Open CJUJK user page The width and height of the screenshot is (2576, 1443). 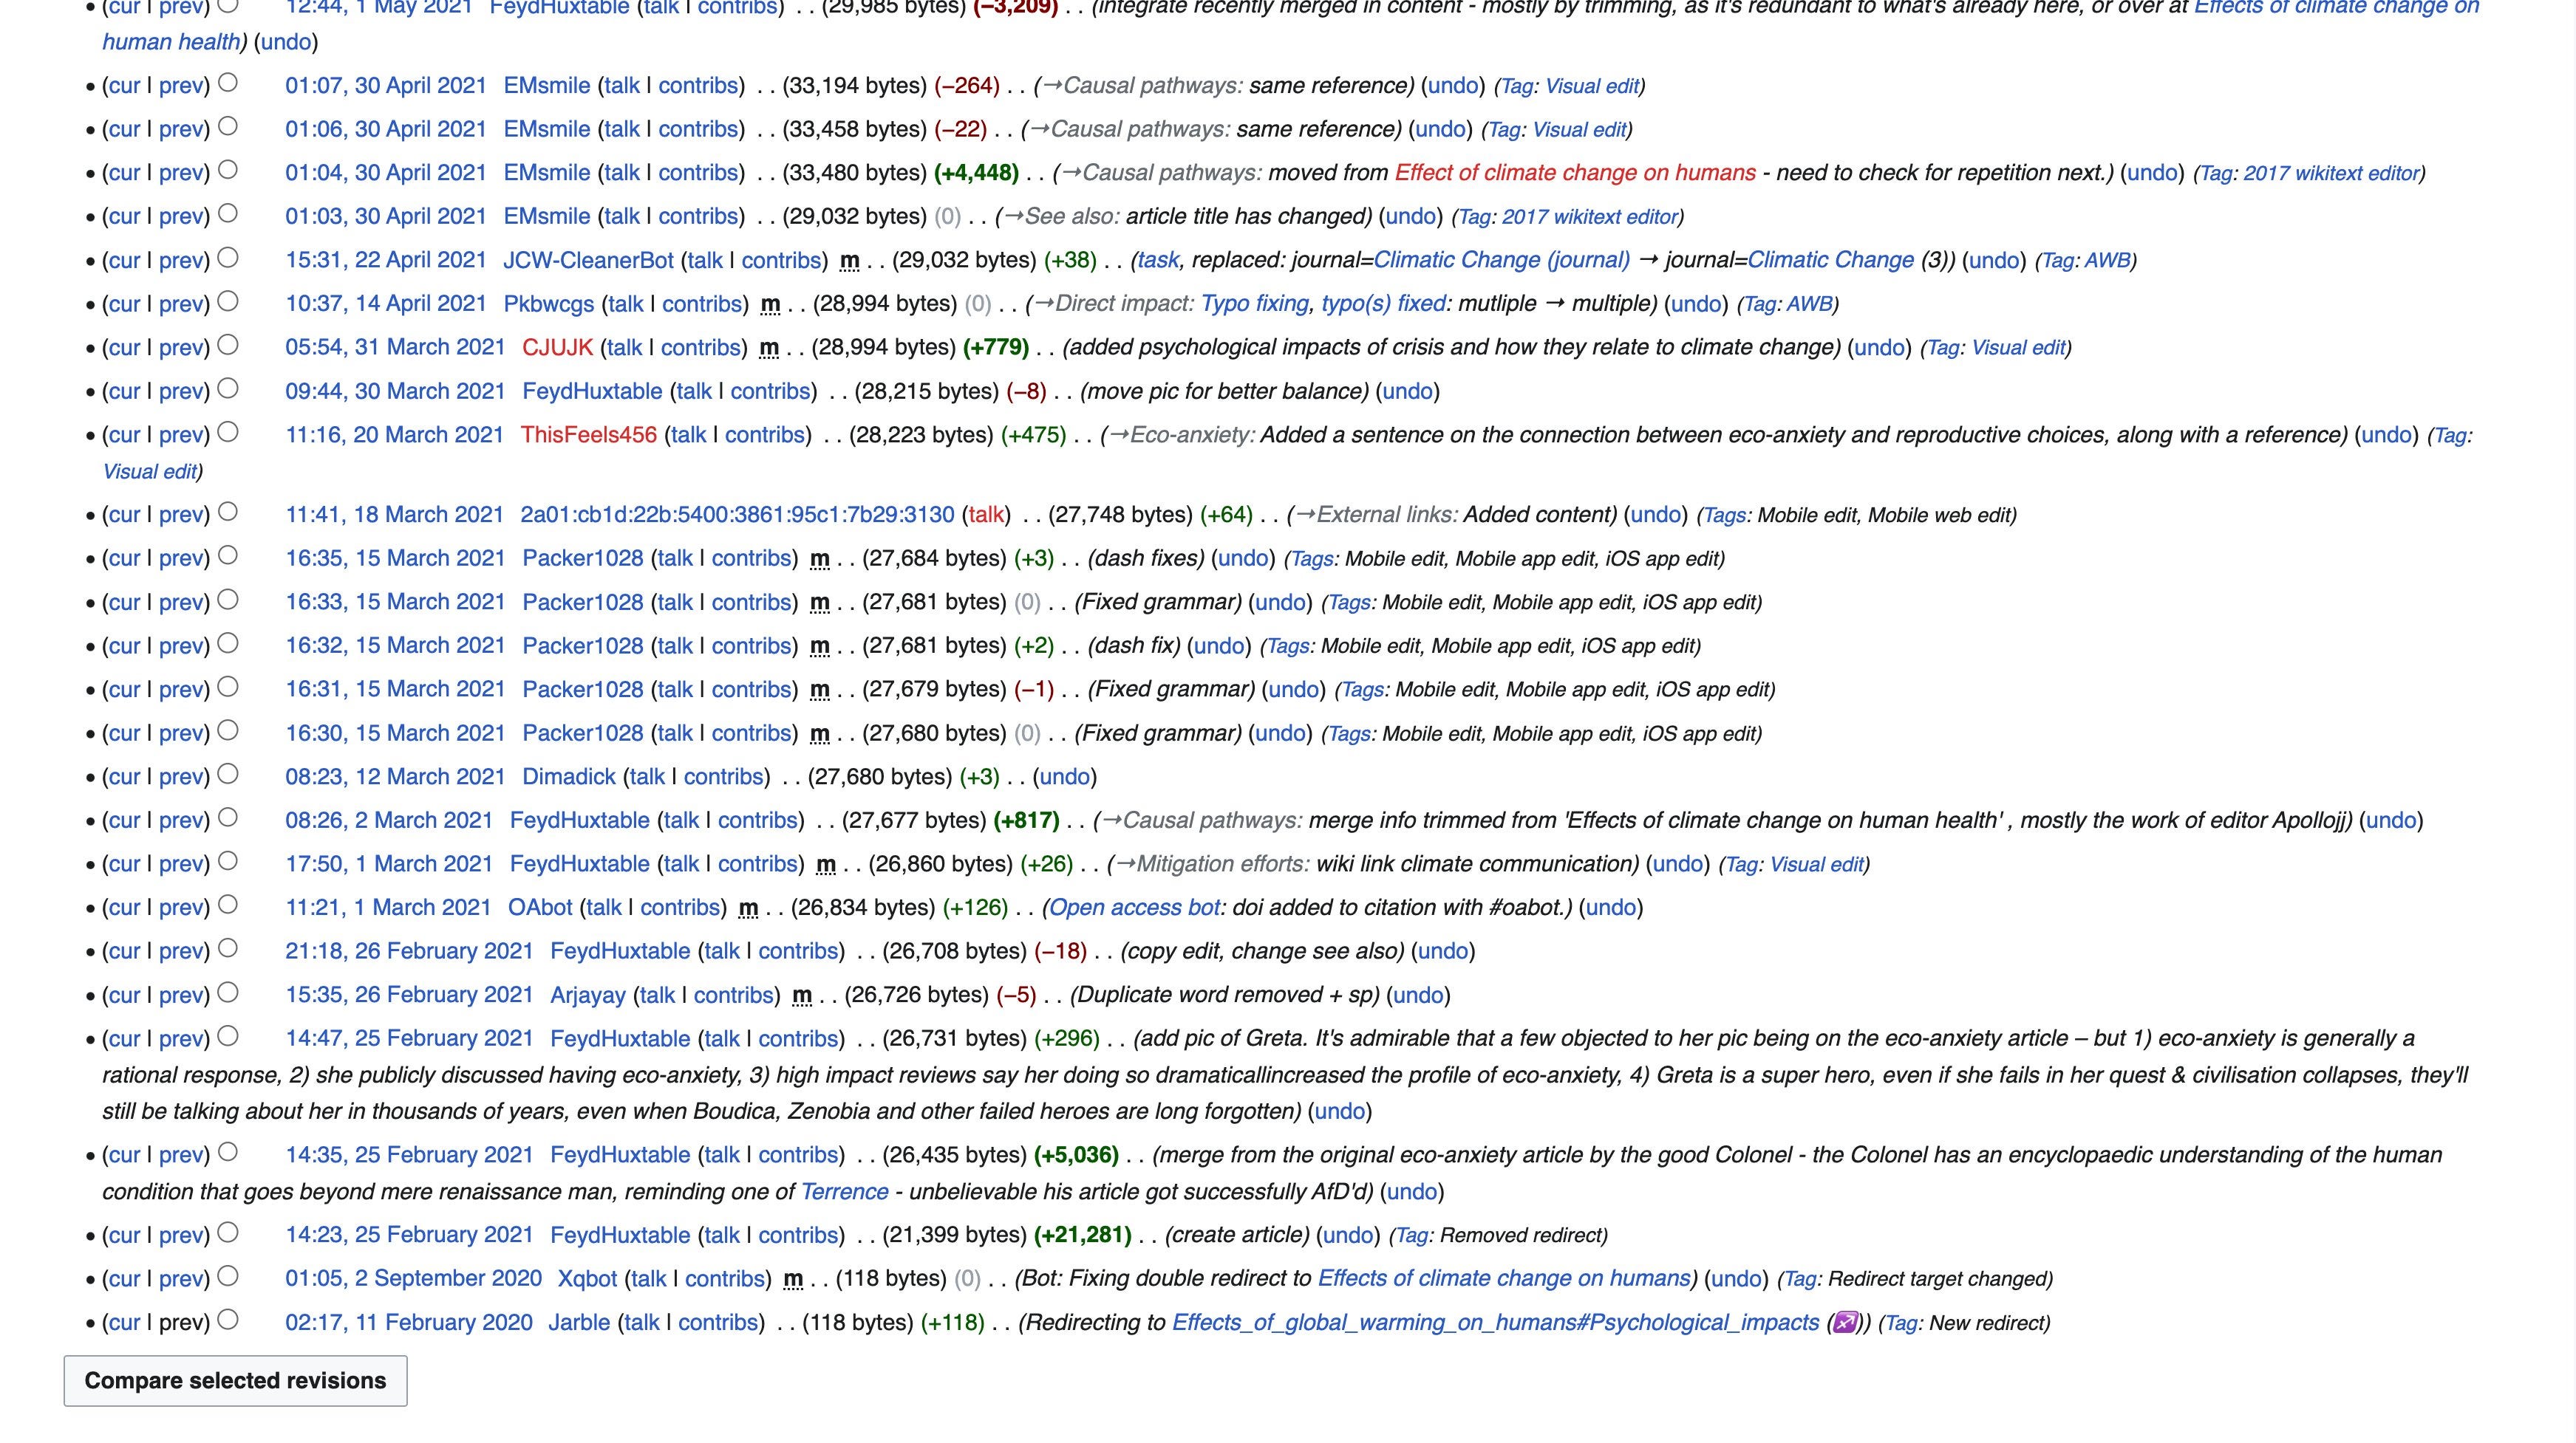[558, 348]
